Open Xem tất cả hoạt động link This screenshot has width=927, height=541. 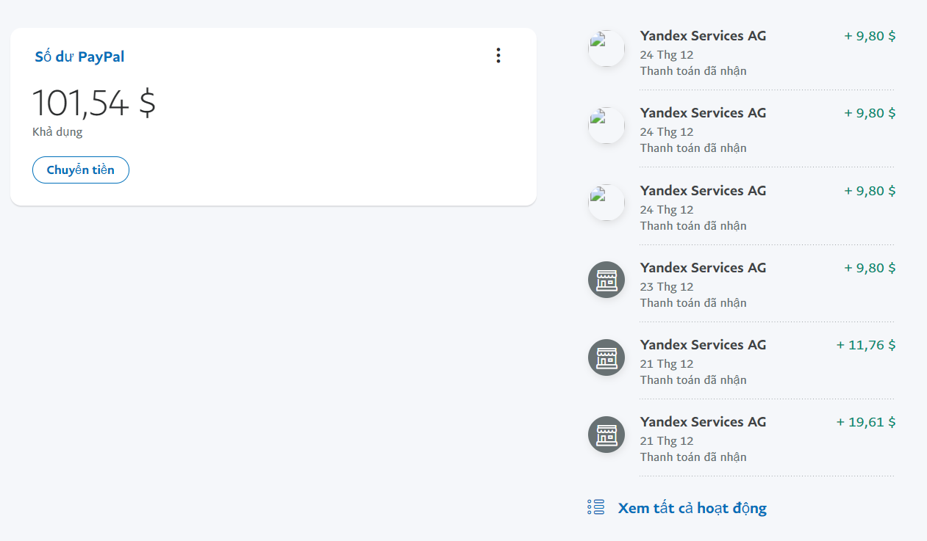coord(692,508)
